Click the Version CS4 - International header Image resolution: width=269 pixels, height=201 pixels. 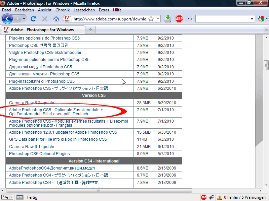94,161
